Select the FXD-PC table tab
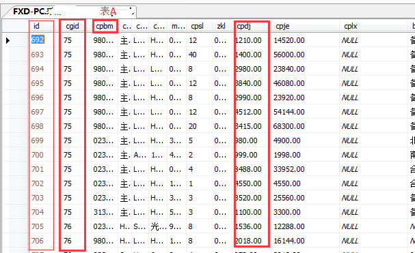Image resolution: width=415 pixels, height=253 pixels. (x=69, y=12)
